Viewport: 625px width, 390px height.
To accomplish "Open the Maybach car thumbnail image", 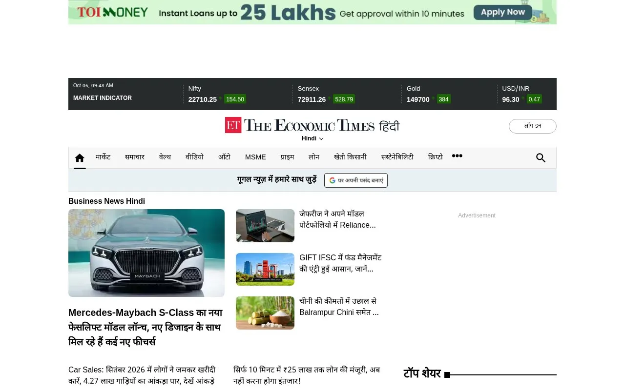I will tap(146, 253).
